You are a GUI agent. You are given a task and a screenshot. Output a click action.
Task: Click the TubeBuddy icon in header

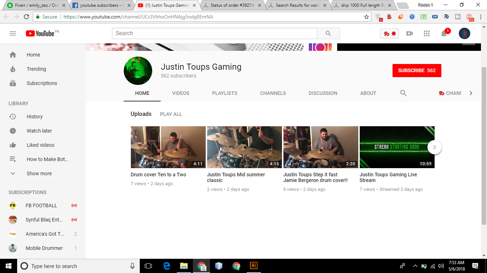pos(389,33)
